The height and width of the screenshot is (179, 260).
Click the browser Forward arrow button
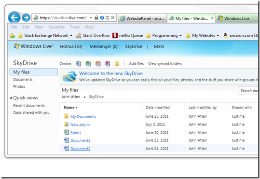tap(26, 17)
